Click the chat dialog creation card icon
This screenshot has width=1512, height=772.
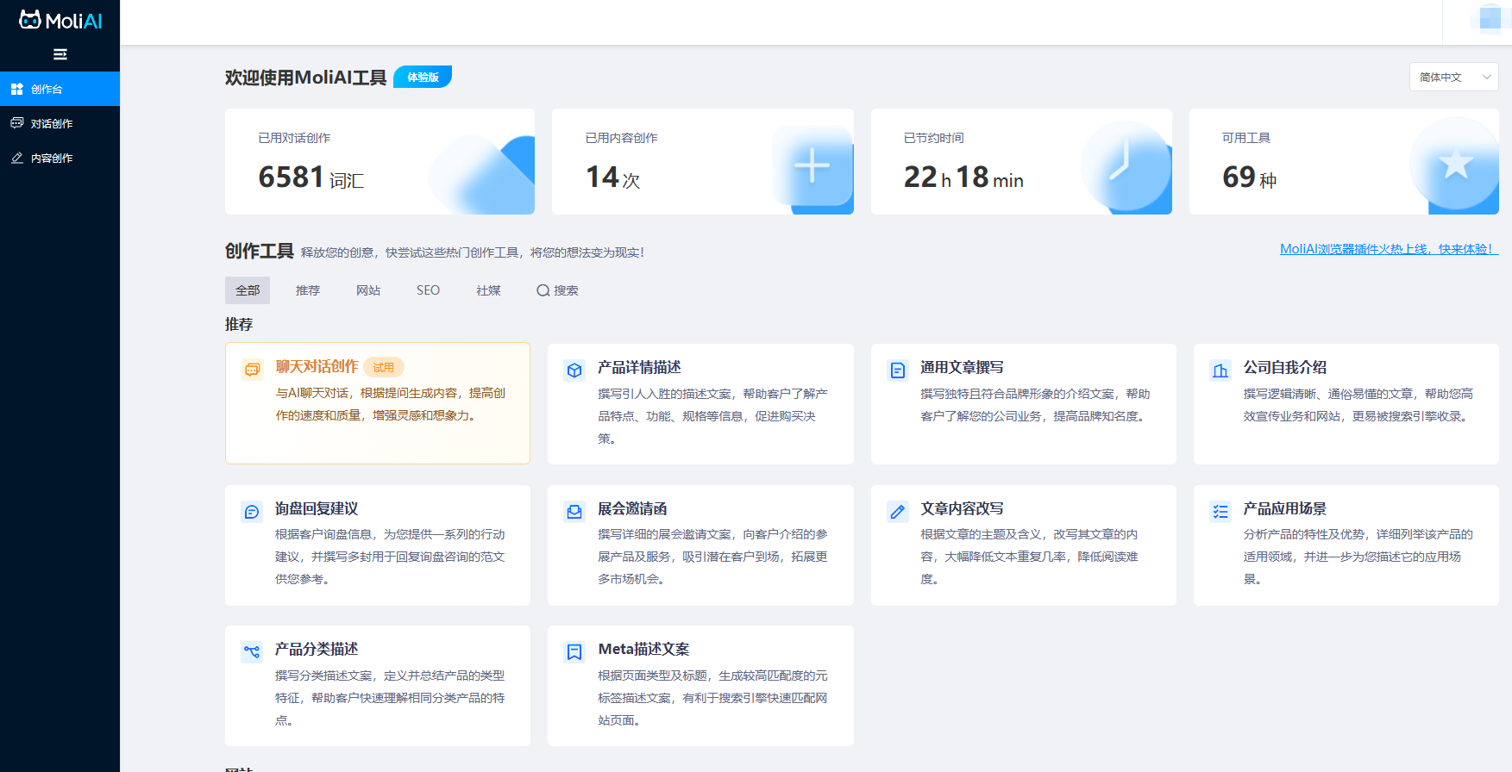[252, 370]
